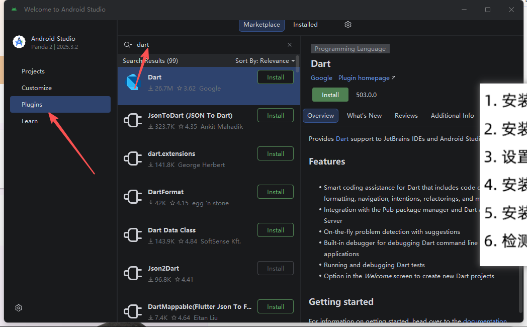The height and width of the screenshot is (327, 527).
Task: Select the dart.extensions plugin title
Action: [171, 153]
